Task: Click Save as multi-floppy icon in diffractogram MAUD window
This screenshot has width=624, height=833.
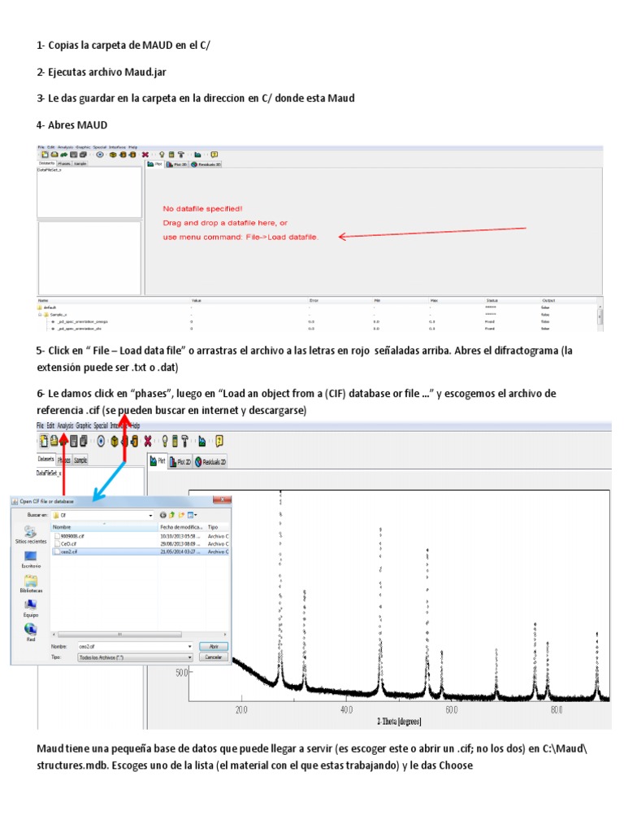Action: click(84, 441)
